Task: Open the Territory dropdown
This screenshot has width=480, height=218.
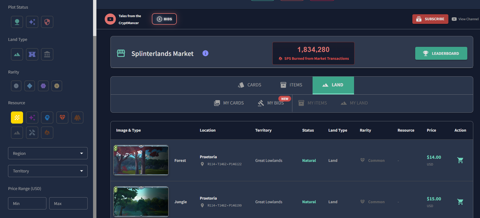Action: point(48,171)
